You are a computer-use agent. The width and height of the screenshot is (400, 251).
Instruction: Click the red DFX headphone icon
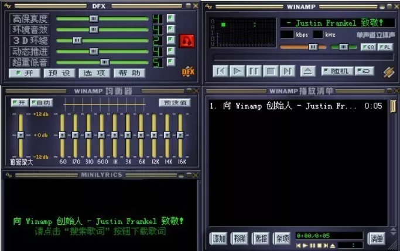coord(187,41)
